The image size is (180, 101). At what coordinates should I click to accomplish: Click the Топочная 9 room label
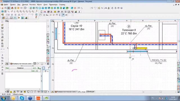click(x=129, y=30)
